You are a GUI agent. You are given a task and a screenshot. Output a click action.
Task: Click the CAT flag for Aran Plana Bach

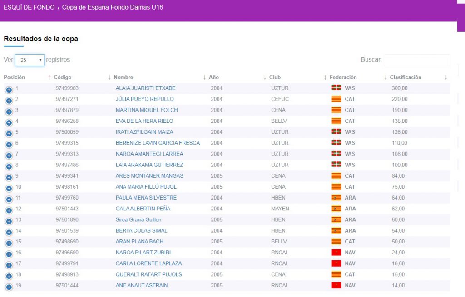pos(336,241)
